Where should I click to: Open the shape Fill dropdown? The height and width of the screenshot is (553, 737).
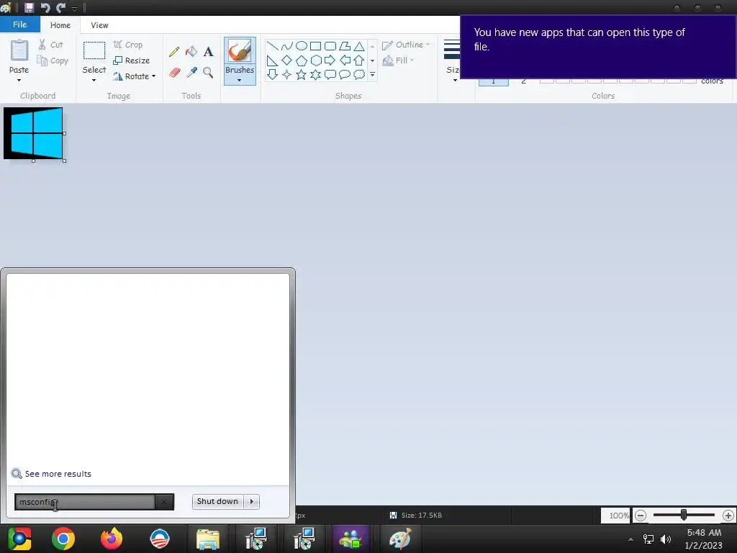tap(399, 60)
